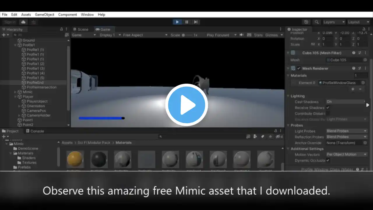This screenshot has height=210, width=373.
Task: Open Reflection Probes dropdown
Action: coord(346,137)
